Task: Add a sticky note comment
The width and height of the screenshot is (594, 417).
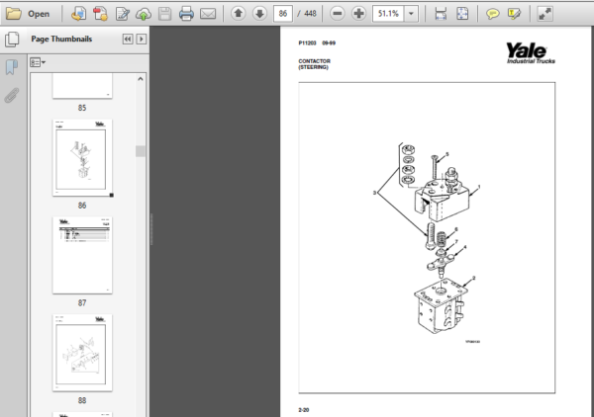Action: pos(492,14)
